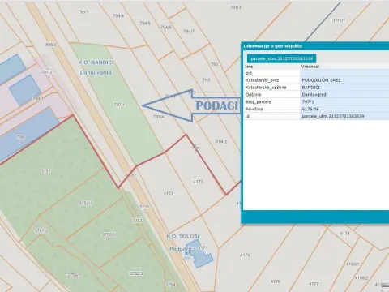Click parcel label 4188/1
The width and height of the screenshot is (389, 292).
353,264
